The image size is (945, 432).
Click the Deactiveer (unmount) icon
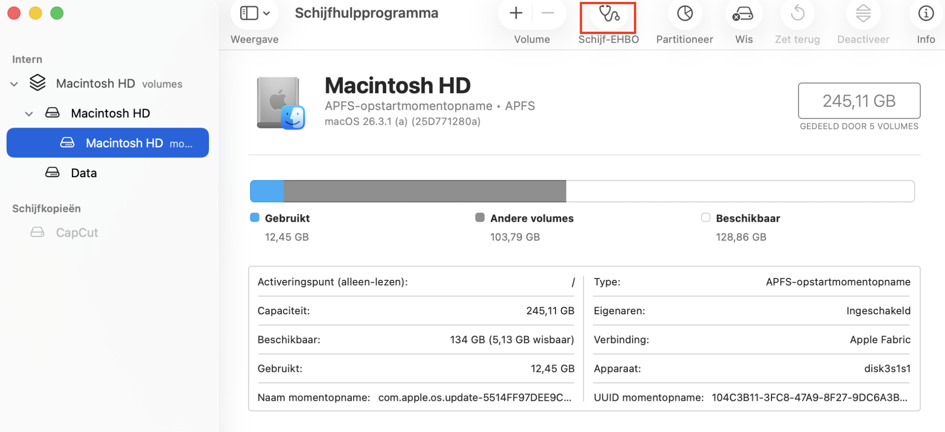(x=863, y=14)
